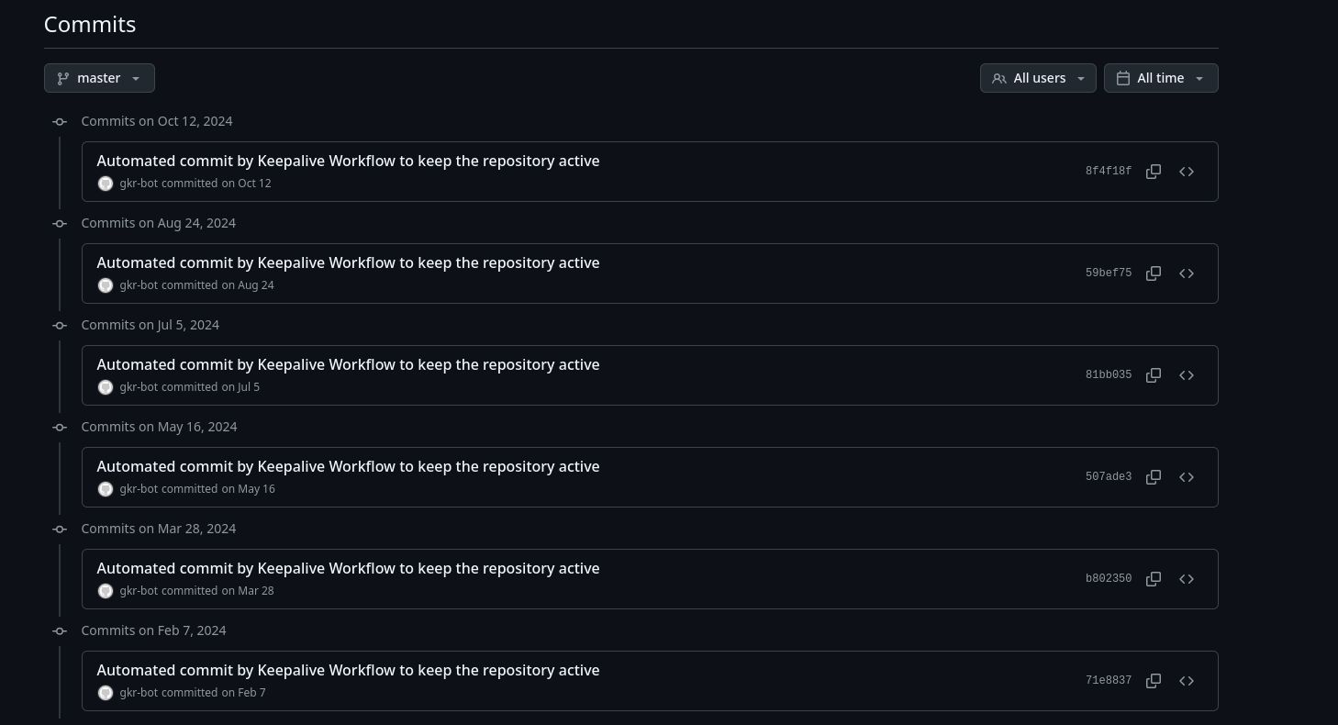This screenshot has width=1338, height=725.
Task: Expand the All users filter
Action: 1038,78
